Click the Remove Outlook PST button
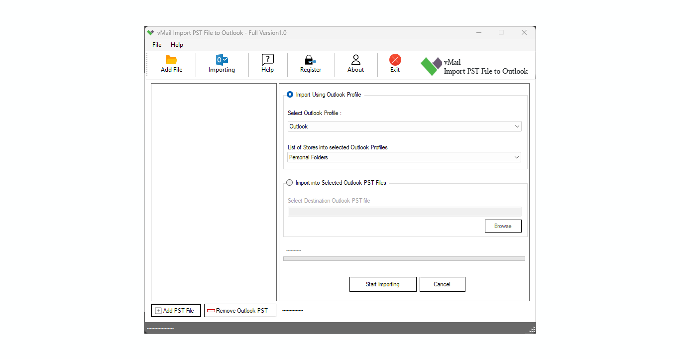The height and width of the screenshot is (359, 680). [x=240, y=311]
